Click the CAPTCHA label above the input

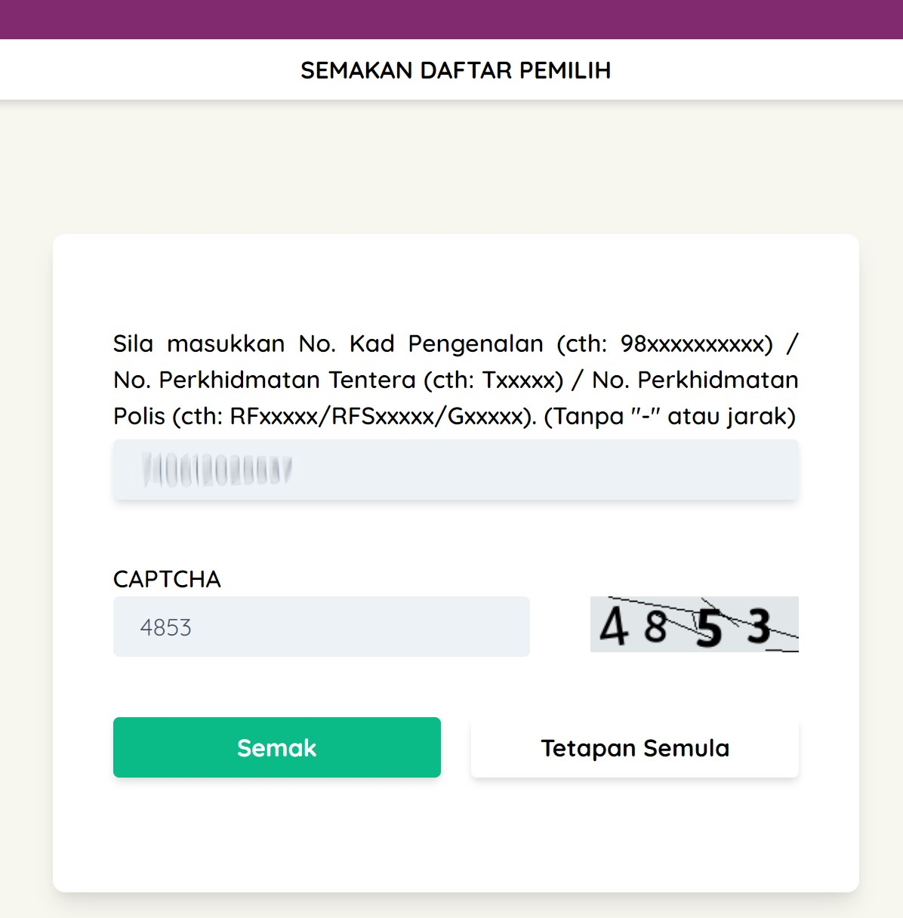coord(166,580)
